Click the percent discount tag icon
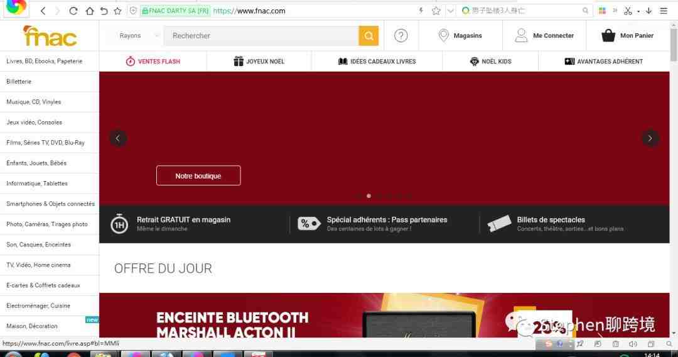 pos(309,224)
